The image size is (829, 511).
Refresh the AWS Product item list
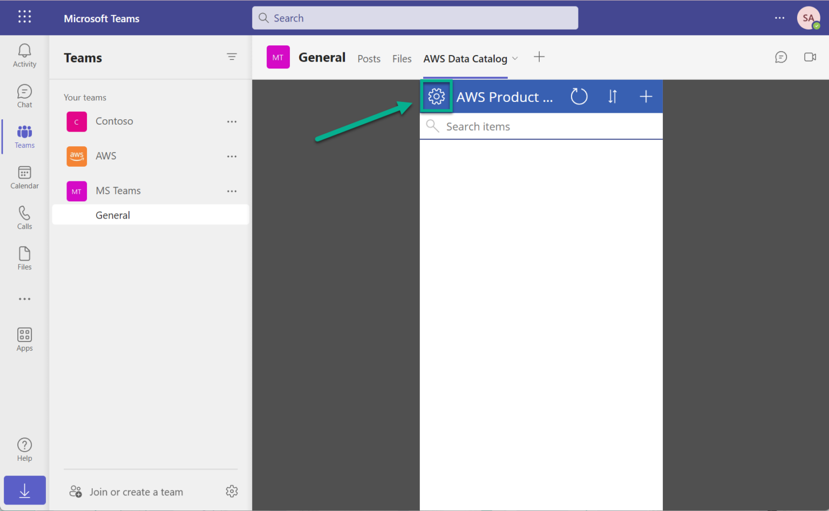click(579, 96)
